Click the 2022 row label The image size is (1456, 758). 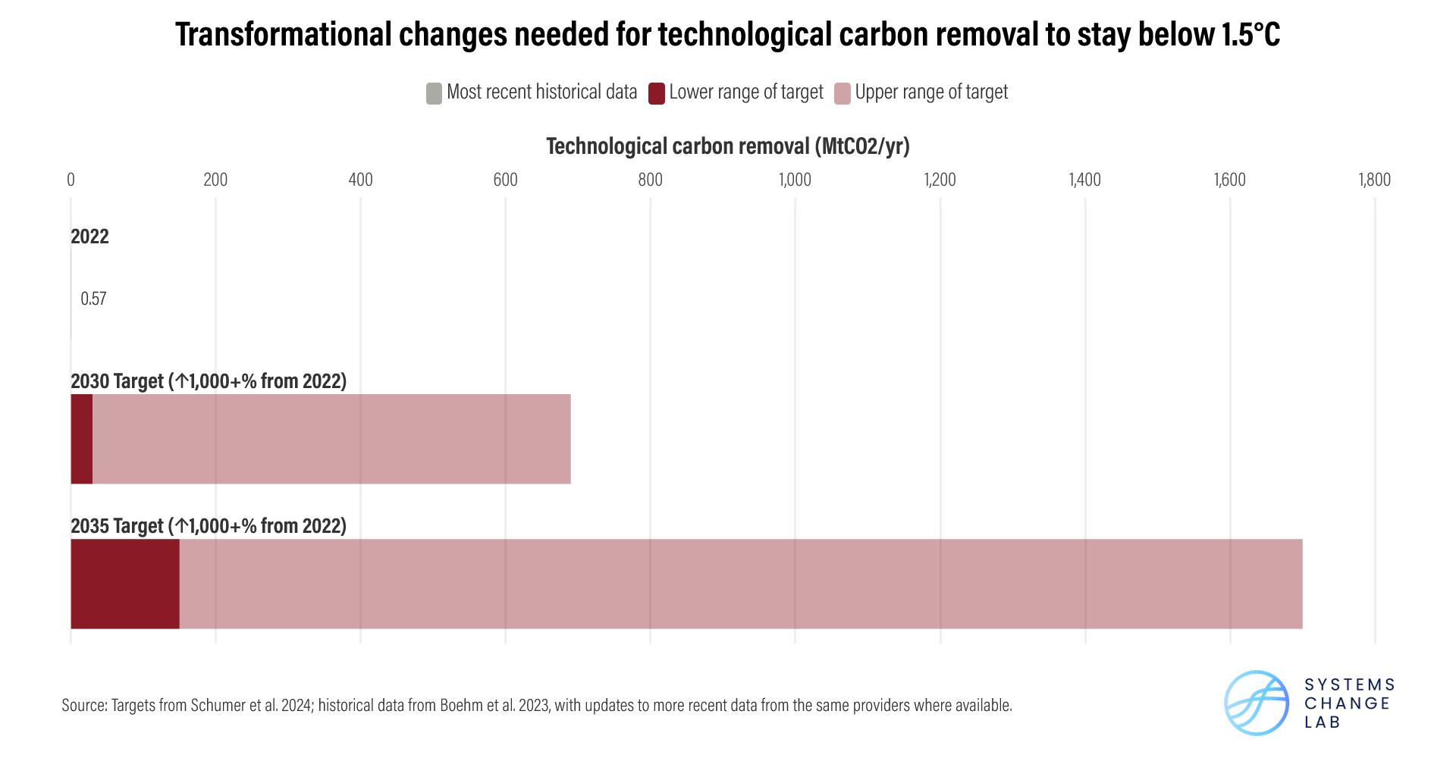pyautogui.click(x=89, y=236)
